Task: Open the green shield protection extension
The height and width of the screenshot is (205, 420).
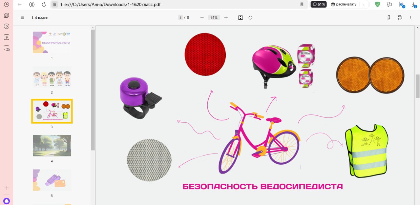Action: point(378,5)
